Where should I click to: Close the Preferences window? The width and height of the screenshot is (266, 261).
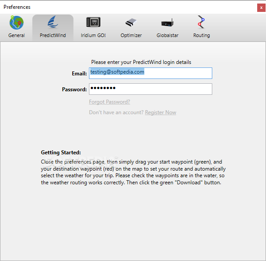261,8
